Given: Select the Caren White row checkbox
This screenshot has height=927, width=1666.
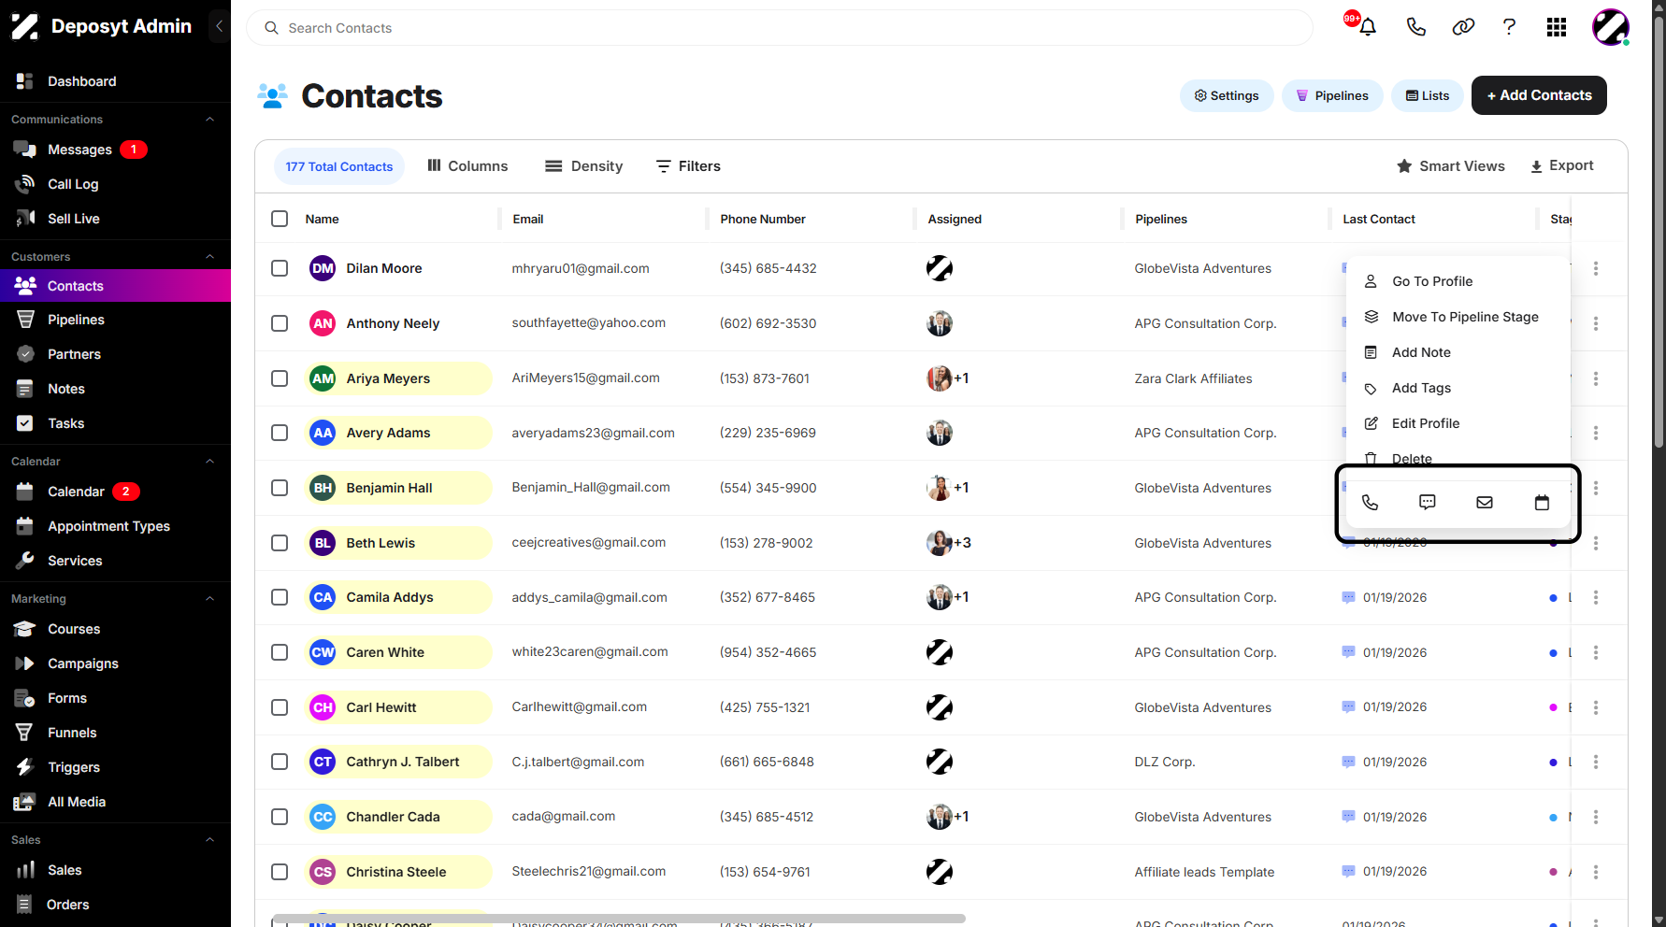Looking at the screenshot, I should click(x=280, y=652).
